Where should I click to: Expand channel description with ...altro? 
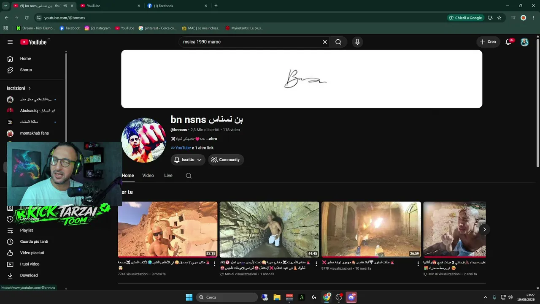[211, 139]
